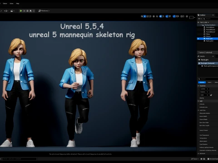Close the Outliner tab
The height and width of the screenshot is (163, 218).
(x=213, y=15)
